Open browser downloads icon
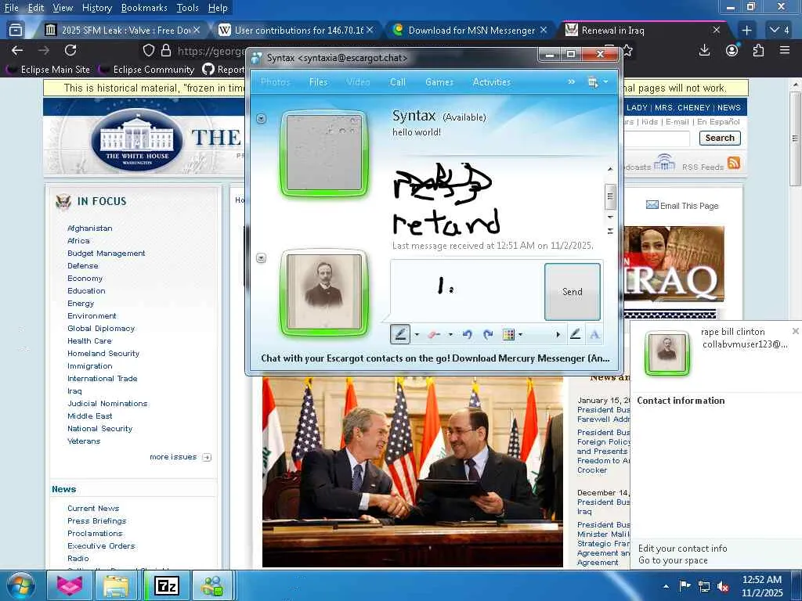802x601 pixels. coord(704,50)
